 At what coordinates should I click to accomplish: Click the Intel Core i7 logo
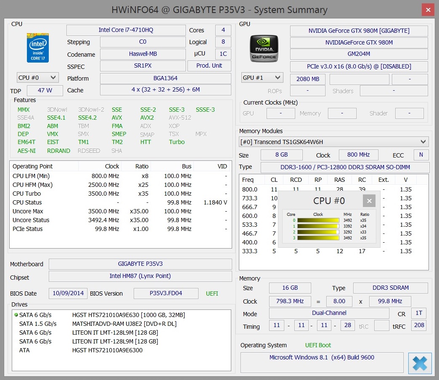click(38, 48)
